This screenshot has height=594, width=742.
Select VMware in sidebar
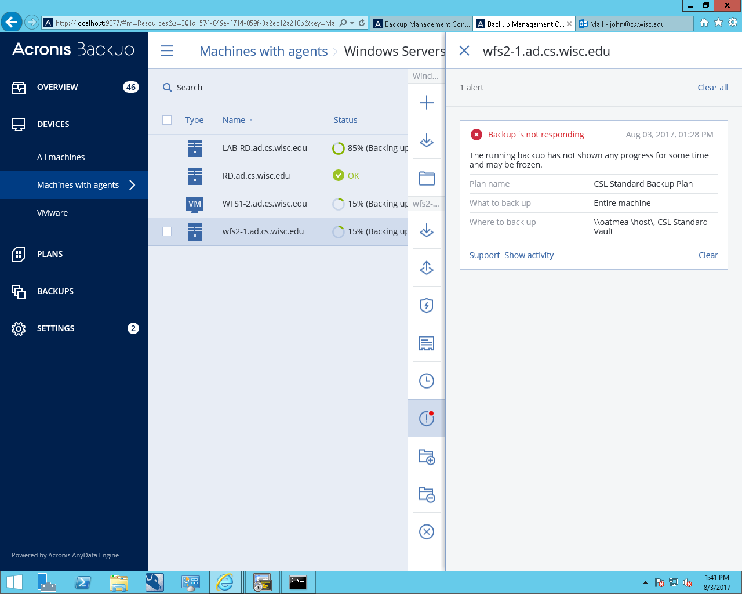52,213
